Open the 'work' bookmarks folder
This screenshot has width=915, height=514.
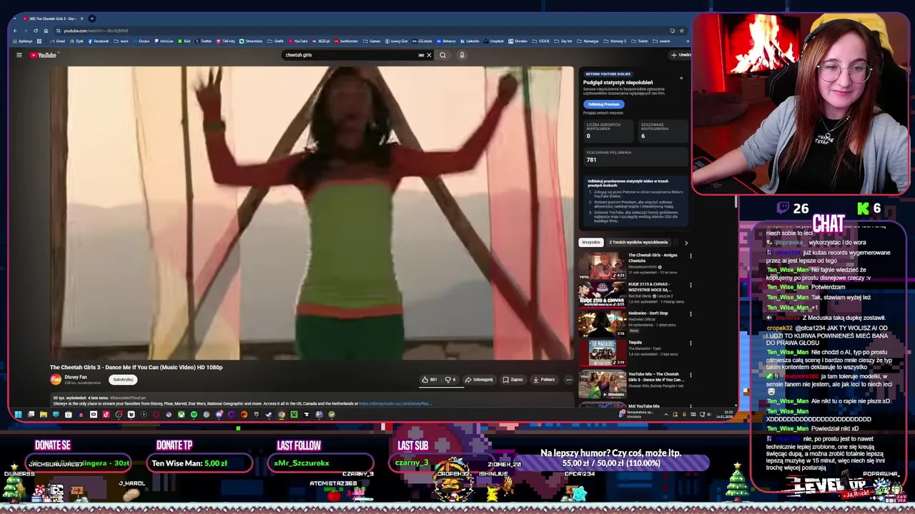[121, 41]
